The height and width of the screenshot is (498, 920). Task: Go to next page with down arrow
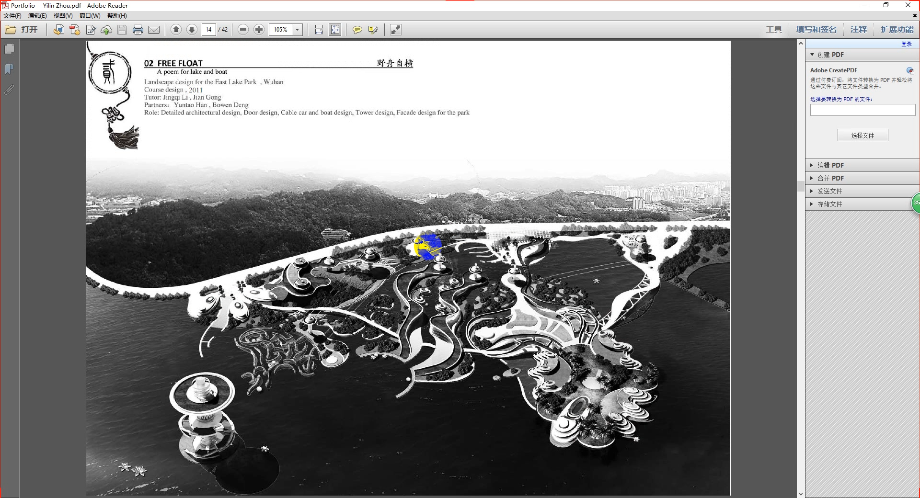click(x=192, y=30)
